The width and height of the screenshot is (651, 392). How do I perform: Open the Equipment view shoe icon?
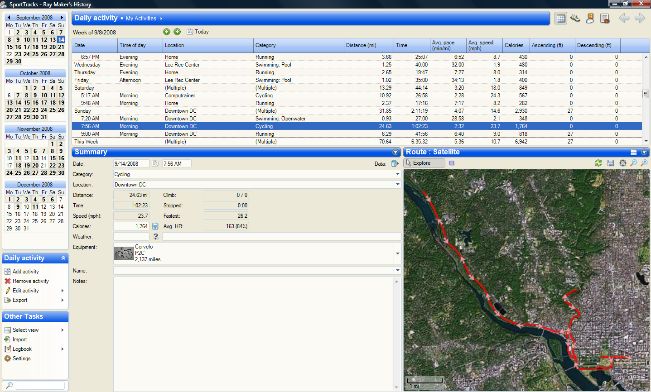pyautogui.click(x=575, y=18)
